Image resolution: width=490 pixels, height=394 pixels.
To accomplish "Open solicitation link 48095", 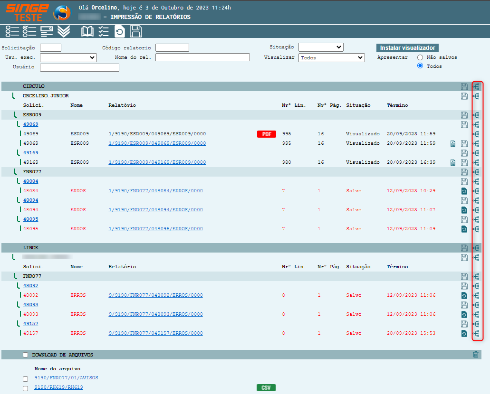I will tap(30, 219).
